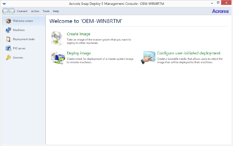Follow the 'Deploy image' heading link
The height and width of the screenshot is (146, 233).
pyautogui.click(x=79, y=53)
